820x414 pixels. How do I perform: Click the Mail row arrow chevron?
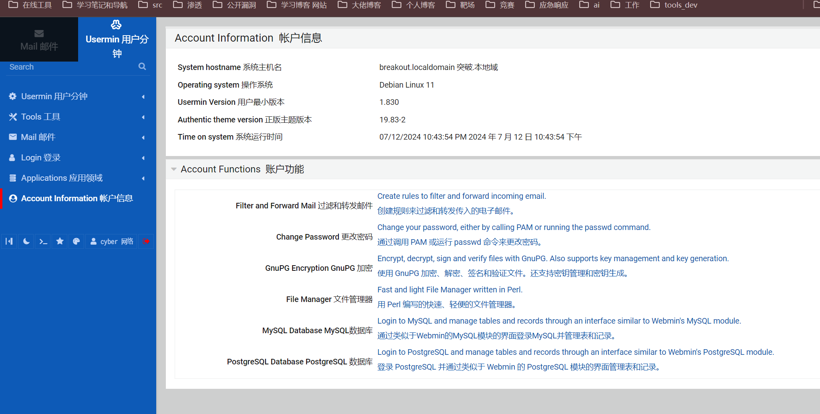tap(143, 138)
